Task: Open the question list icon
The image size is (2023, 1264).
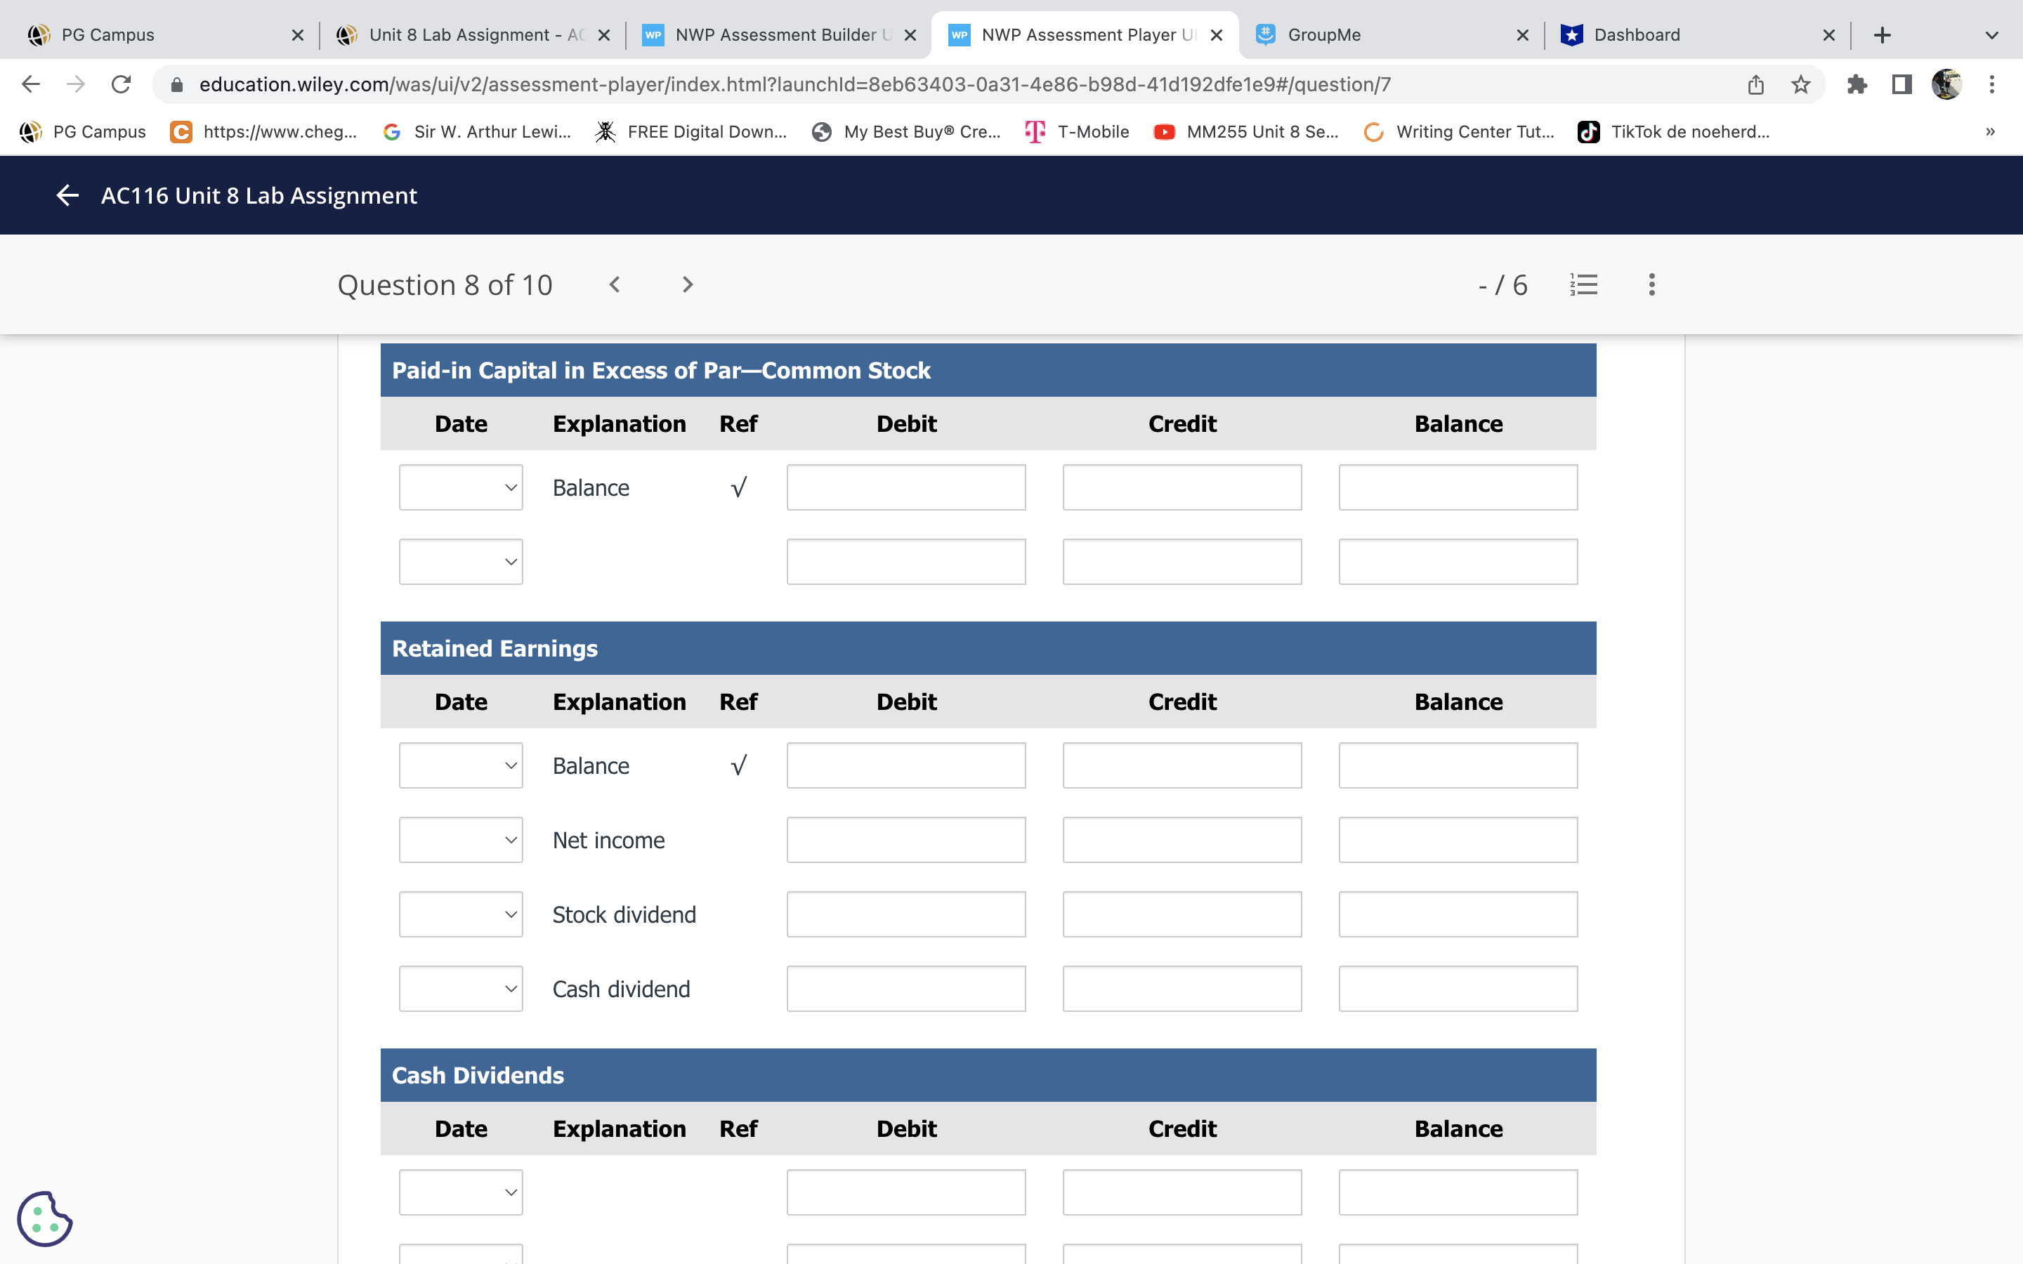Action: coord(1583,285)
